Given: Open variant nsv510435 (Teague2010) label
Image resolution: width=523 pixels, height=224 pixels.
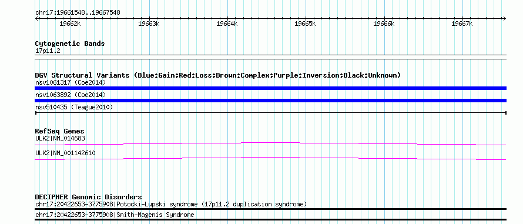Looking at the screenshot, I should click(74, 108).
